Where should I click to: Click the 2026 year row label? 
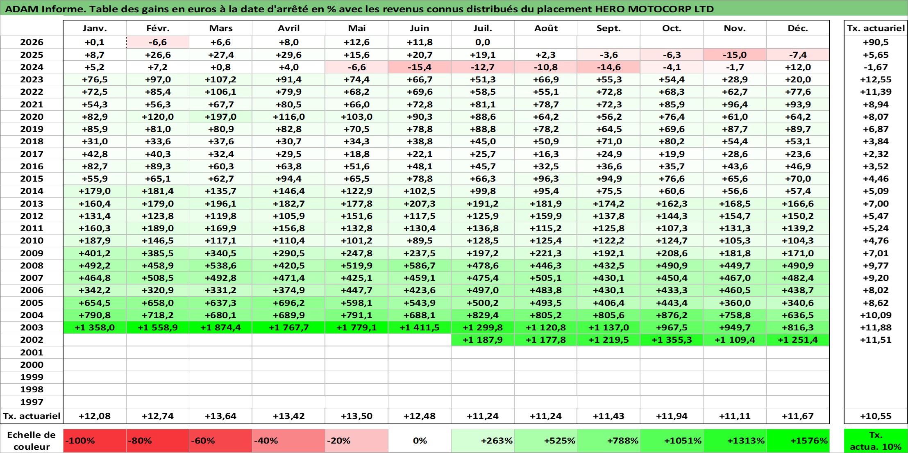point(32,42)
